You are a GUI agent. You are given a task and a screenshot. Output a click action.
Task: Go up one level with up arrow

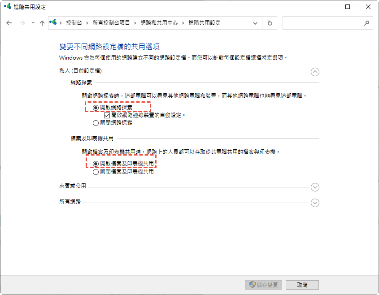42,23
